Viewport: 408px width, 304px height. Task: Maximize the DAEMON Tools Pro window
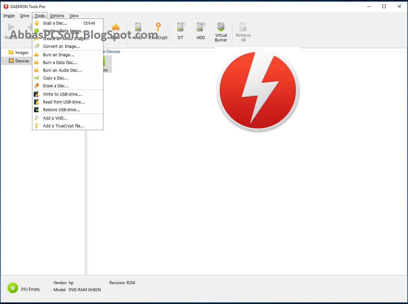tap(384, 6)
